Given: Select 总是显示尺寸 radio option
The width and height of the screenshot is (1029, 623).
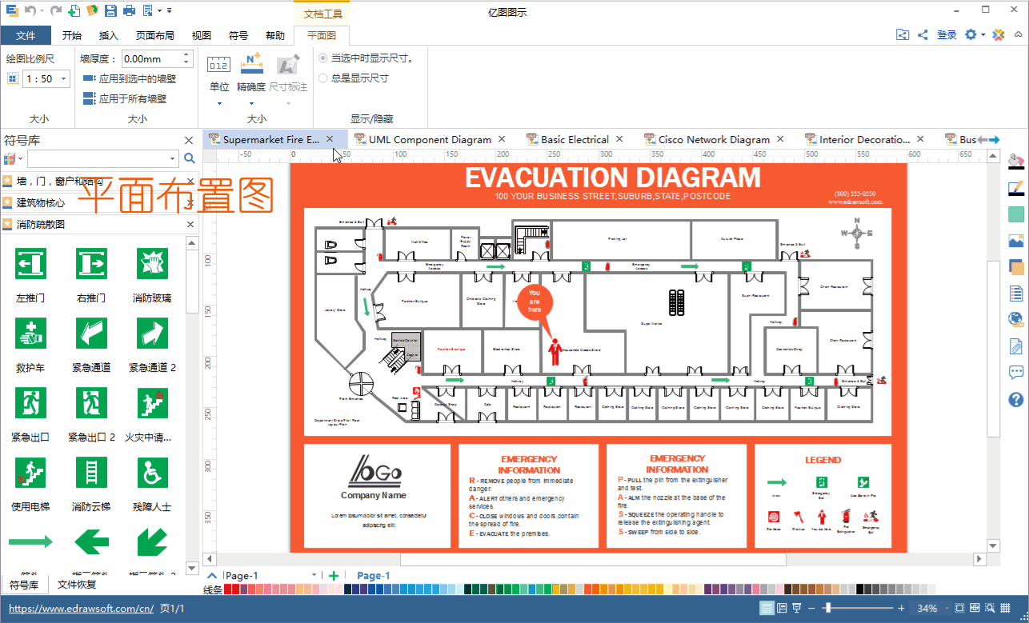Looking at the screenshot, I should coord(323,78).
